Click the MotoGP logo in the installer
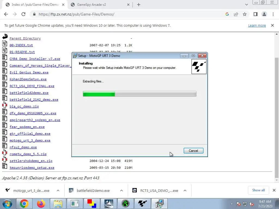 (x=199, y=67)
